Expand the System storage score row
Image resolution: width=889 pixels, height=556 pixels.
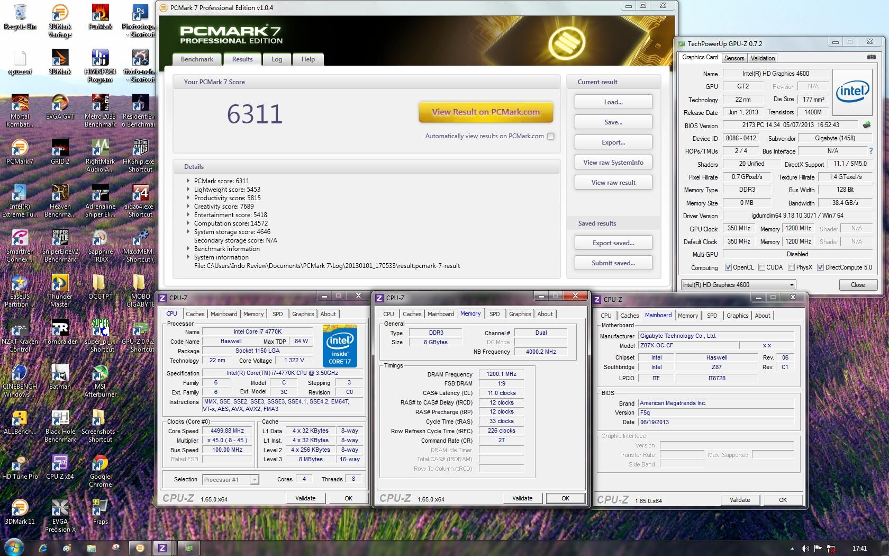coord(188,232)
